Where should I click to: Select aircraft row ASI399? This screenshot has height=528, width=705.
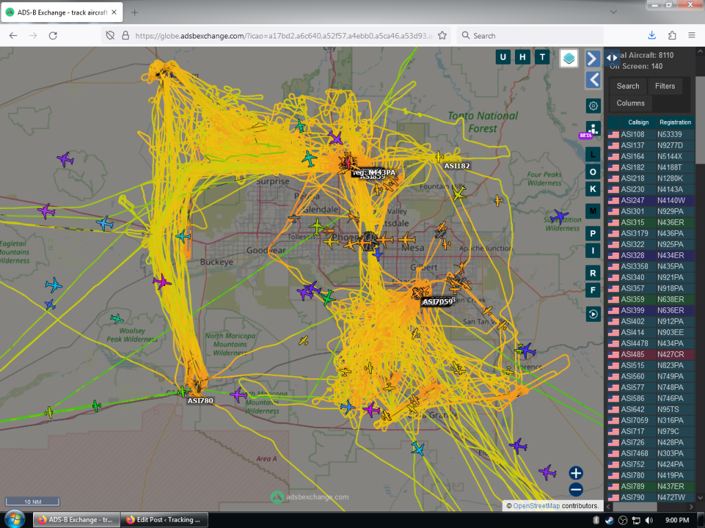click(x=651, y=310)
